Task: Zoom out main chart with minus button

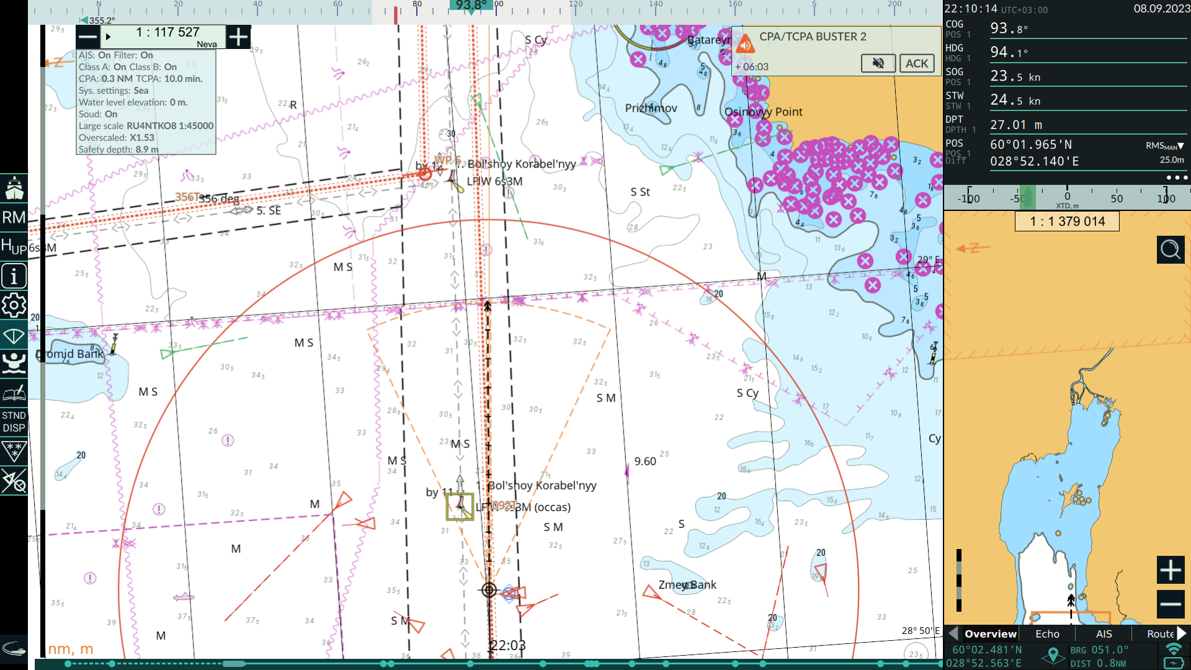Action: (x=88, y=37)
